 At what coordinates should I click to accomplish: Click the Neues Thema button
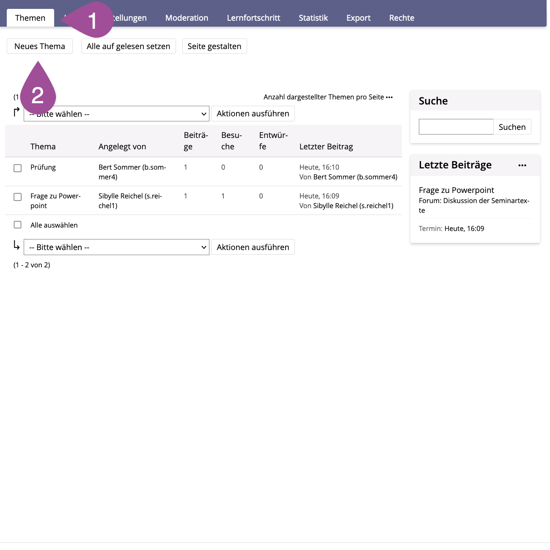click(x=40, y=46)
